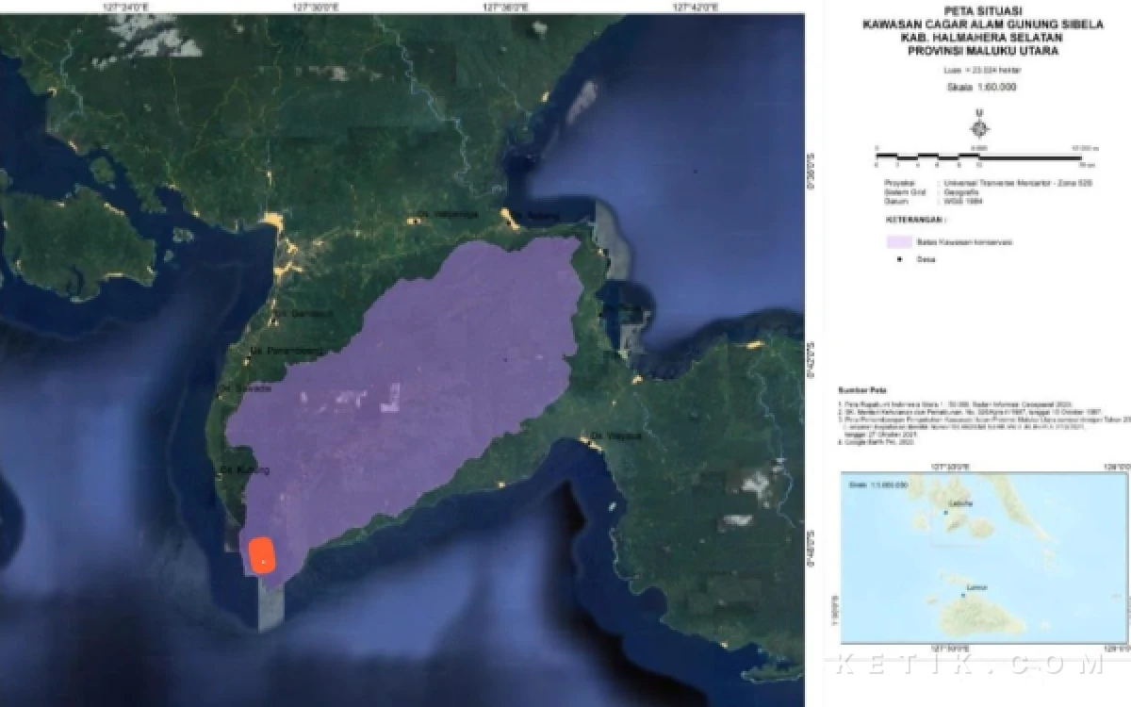The image size is (1131, 707).
Task: Click the inset locator map thumbnail
Action: pyautogui.click(x=985, y=558)
